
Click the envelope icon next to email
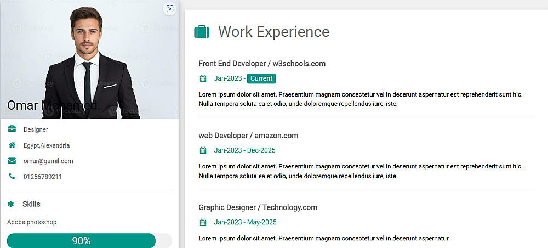point(12,161)
